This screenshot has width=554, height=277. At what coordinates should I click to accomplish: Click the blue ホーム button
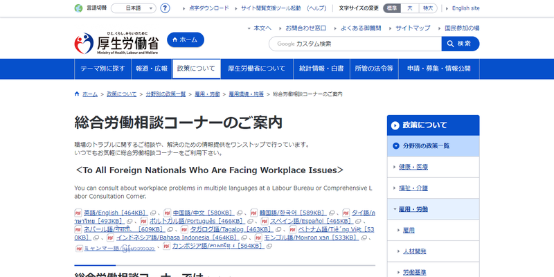pyautogui.click(x=185, y=39)
